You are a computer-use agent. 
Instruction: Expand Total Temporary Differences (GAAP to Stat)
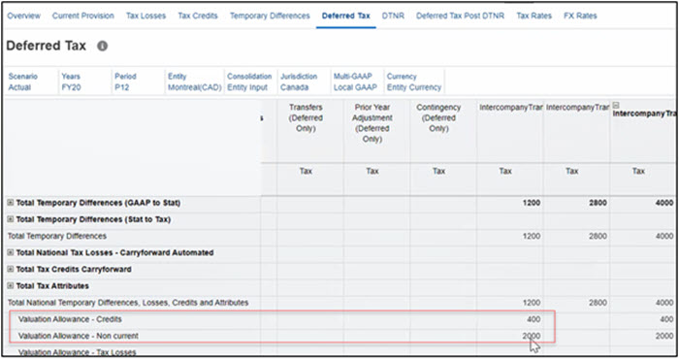(x=11, y=203)
